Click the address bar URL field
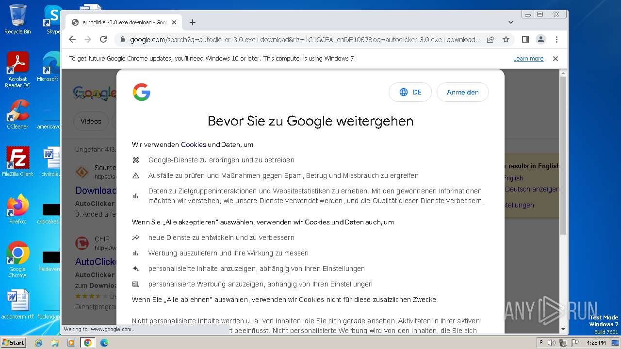 click(305, 39)
